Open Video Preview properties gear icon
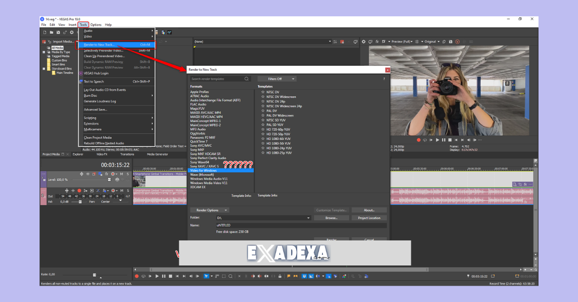578x302 pixels. pos(364,41)
